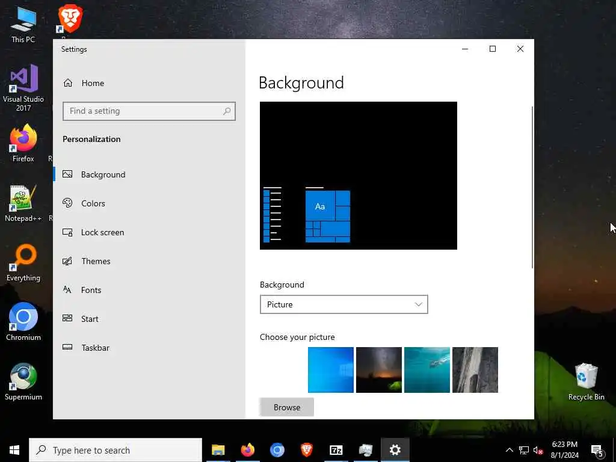Focus the Find a setting search box
The width and height of the screenshot is (616, 462).
tap(149, 111)
